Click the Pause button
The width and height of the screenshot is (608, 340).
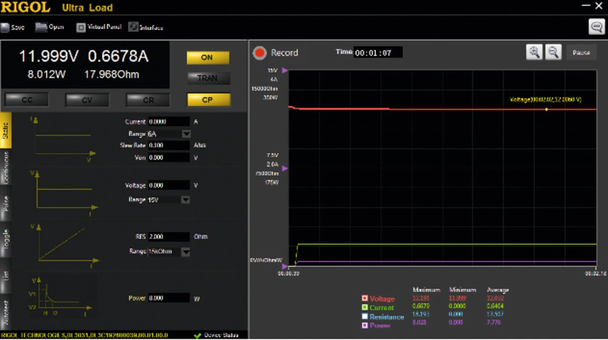point(581,53)
